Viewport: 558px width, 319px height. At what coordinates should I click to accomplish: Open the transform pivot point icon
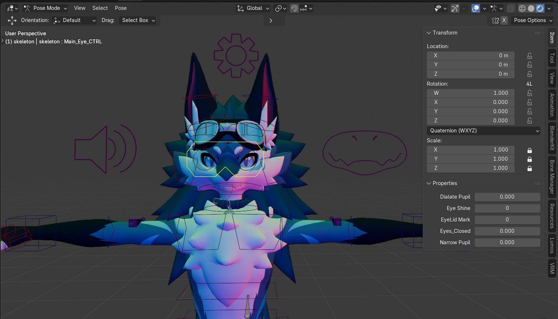pyautogui.click(x=279, y=8)
